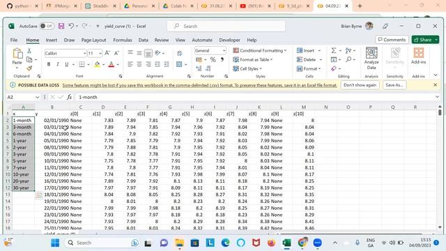Click the Save icon in title bar
The height and width of the screenshot is (251, 446).
coord(61,26)
